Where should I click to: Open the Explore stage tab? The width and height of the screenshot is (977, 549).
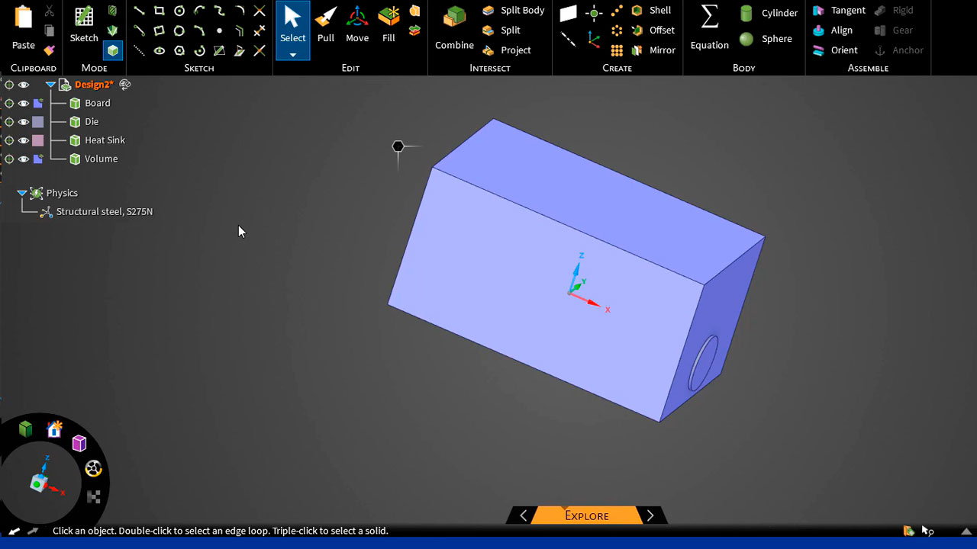[x=586, y=515]
